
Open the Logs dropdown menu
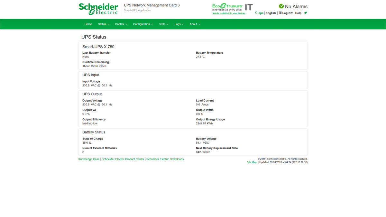(x=179, y=24)
